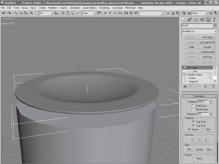Select the Rotate transform tool
Viewport: 219px width, 164px height.
[x=68, y=13]
